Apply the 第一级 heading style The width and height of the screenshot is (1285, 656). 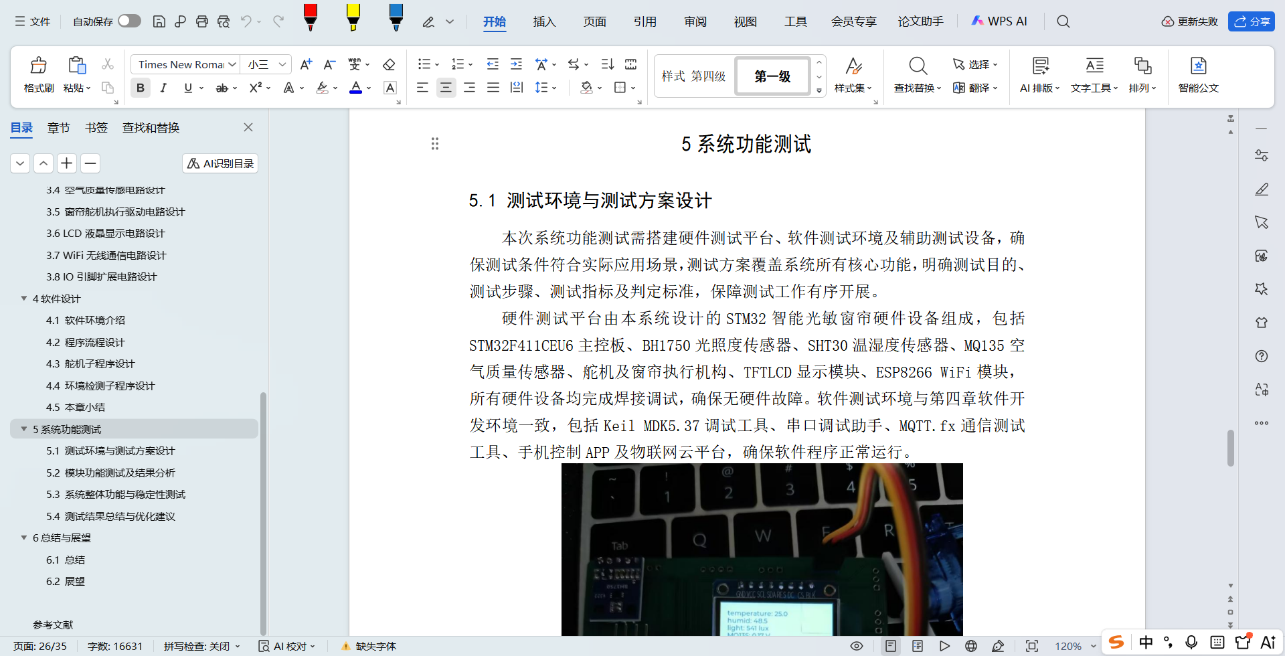click(772, 76)
